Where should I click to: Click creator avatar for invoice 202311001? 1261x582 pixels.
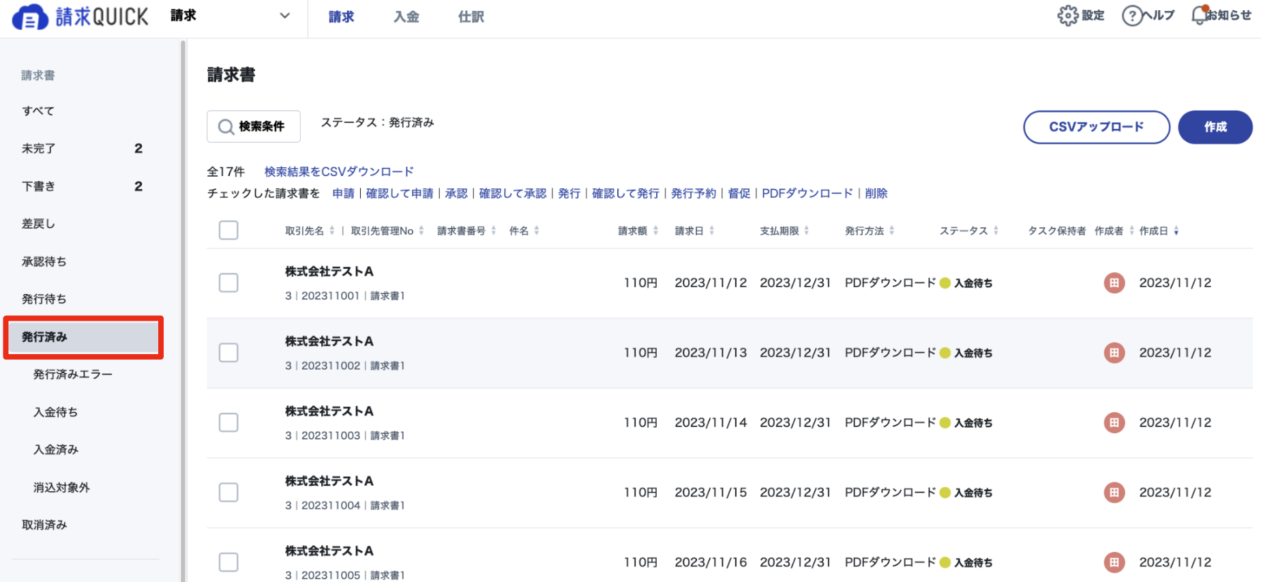1114,282
